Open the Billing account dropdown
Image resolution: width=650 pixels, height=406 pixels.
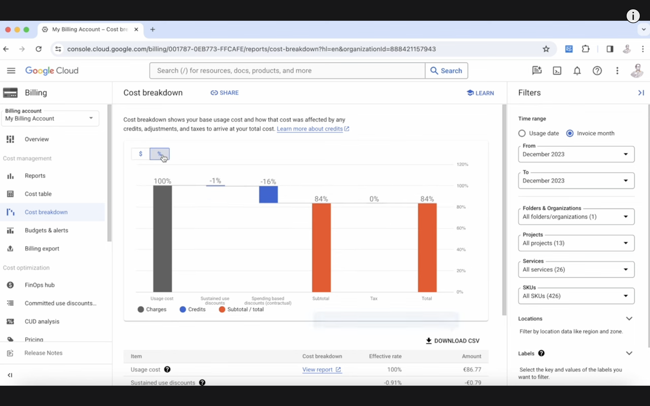coord(50,118)
